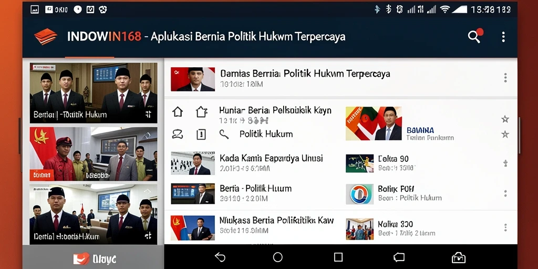The height and width of the screenshot is (269, 538).
Task: Open the search icon in the header
Action: pos(474,36)
